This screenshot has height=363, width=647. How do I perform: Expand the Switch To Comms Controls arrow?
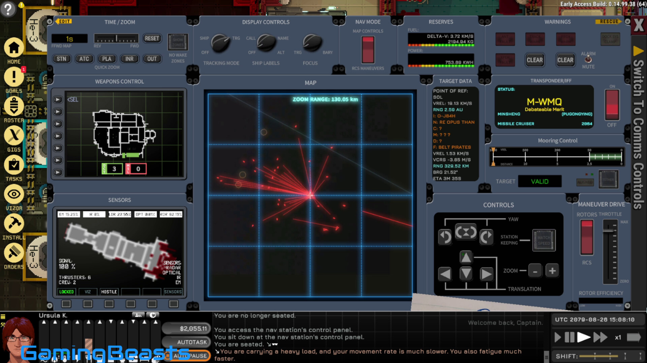(x=638, y=51)
